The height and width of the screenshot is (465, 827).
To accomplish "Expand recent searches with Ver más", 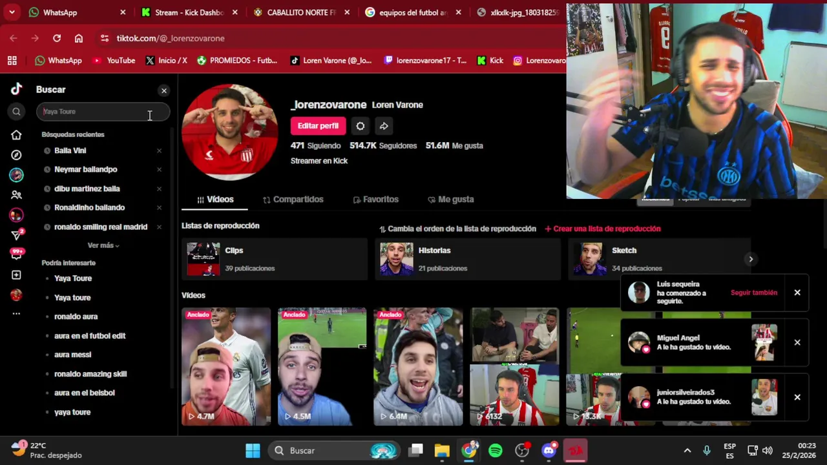I will pyautogui.click(x=103, y=245).
